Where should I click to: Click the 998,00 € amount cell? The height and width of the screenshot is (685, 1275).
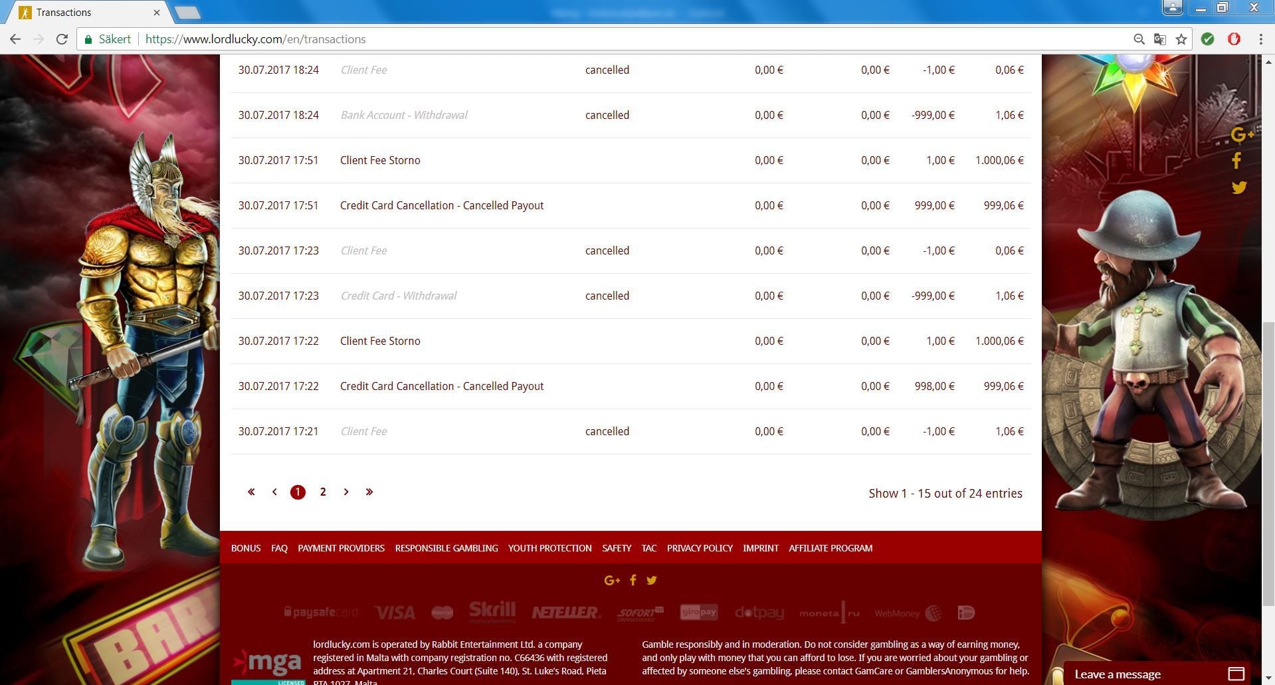(934, 386)
